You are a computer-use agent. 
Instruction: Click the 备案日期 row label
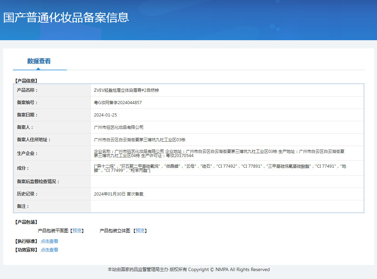[x=27, y=115]
